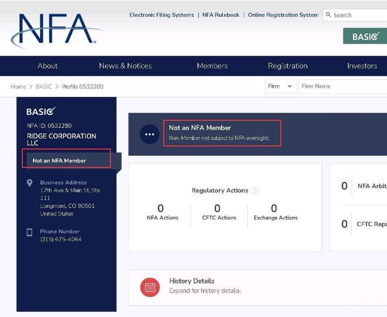Image resolution: width=387 pixels, height=317 pixels.
Task: Open the Members menu
Action: pyautogui.click(x=212, y=66)
